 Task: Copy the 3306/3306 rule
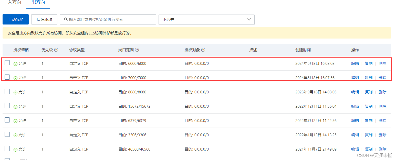(x=369, y=135)
